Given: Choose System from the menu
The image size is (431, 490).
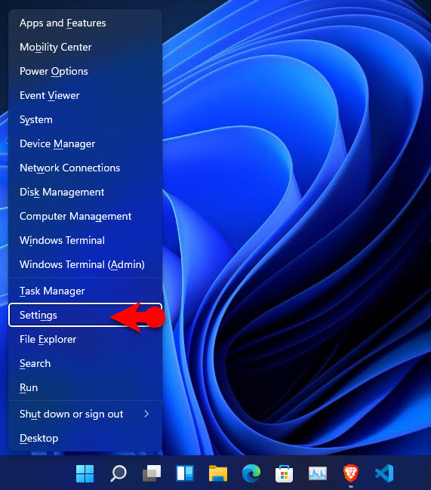Looking at the screenshot, I should (x=85, y=120).
